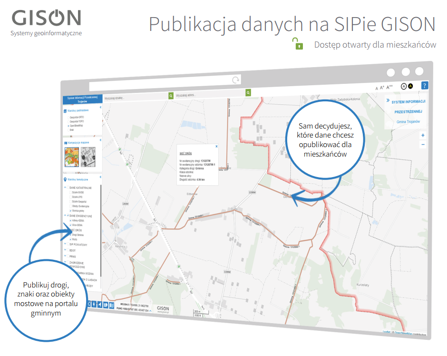Click the Wyszukaj adres search field
Image resolution: width=447 pixels, height=356 pixels.
210,94
